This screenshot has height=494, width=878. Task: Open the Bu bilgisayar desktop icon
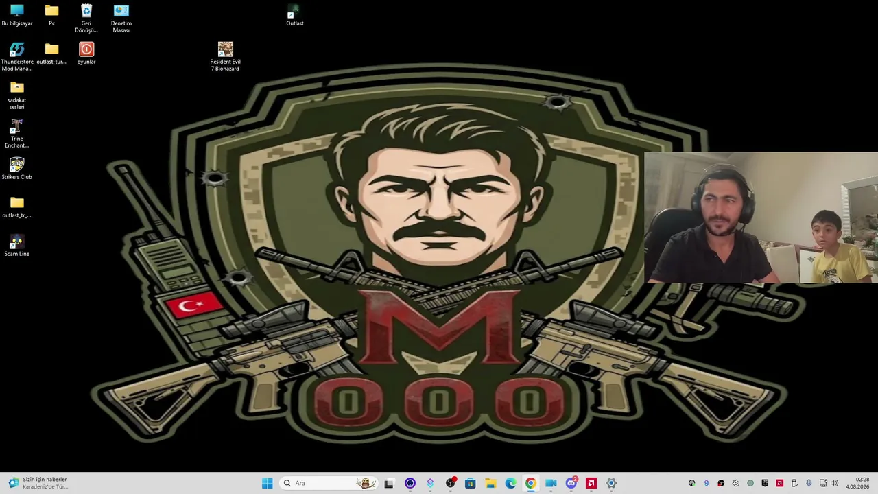17,15
